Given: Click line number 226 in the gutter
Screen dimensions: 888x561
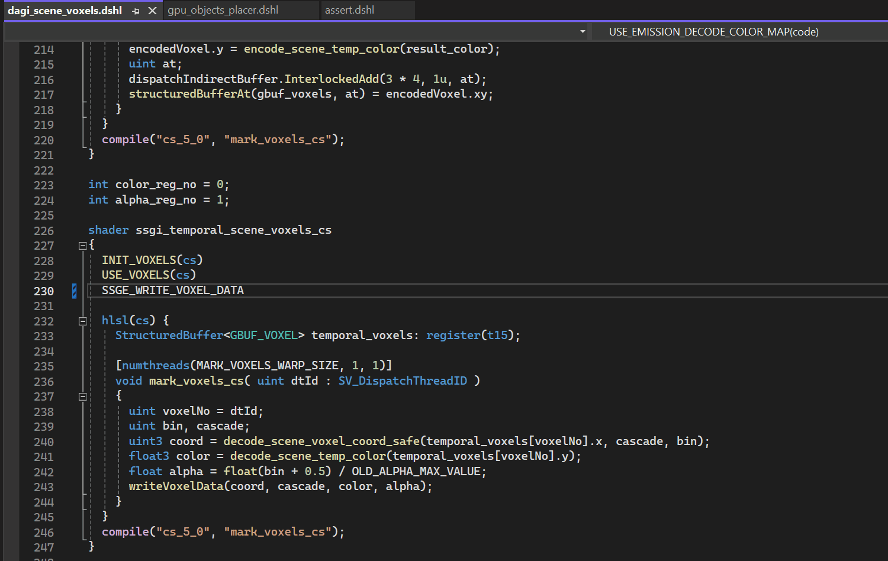Looking at the screenshot, I should pos(44,230).
